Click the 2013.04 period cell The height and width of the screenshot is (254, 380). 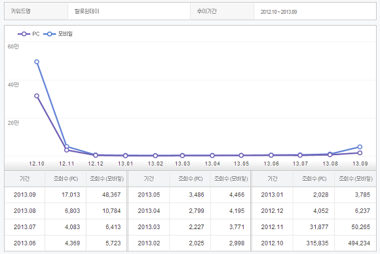pyautogui.click(x=149, y=211)
